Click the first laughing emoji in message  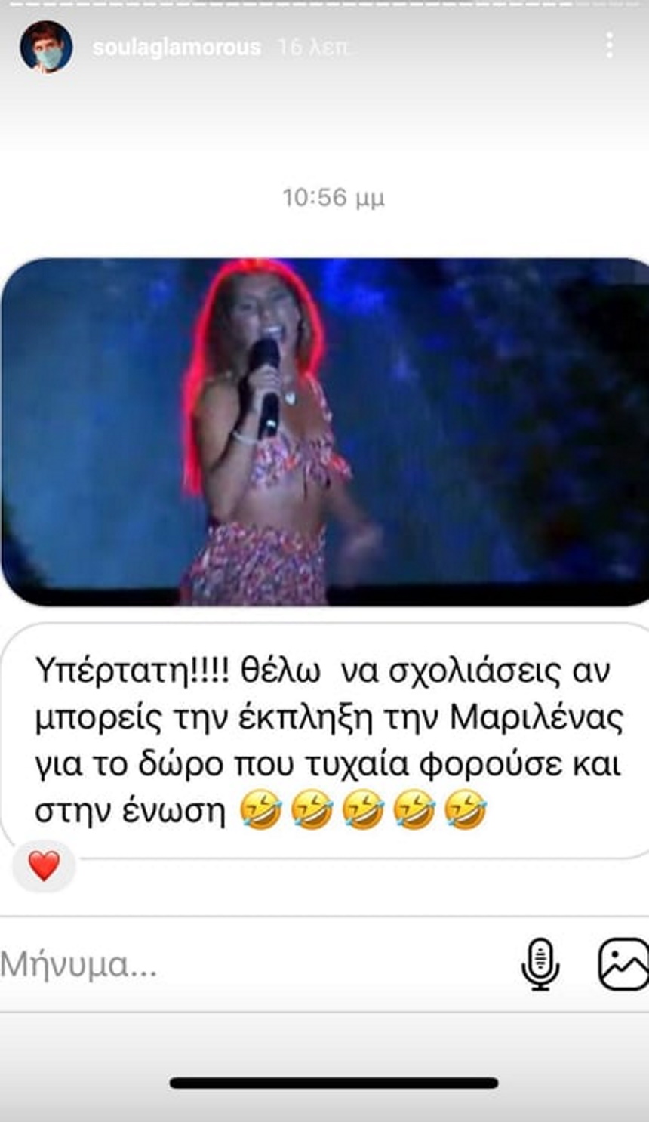coord(261,810)
